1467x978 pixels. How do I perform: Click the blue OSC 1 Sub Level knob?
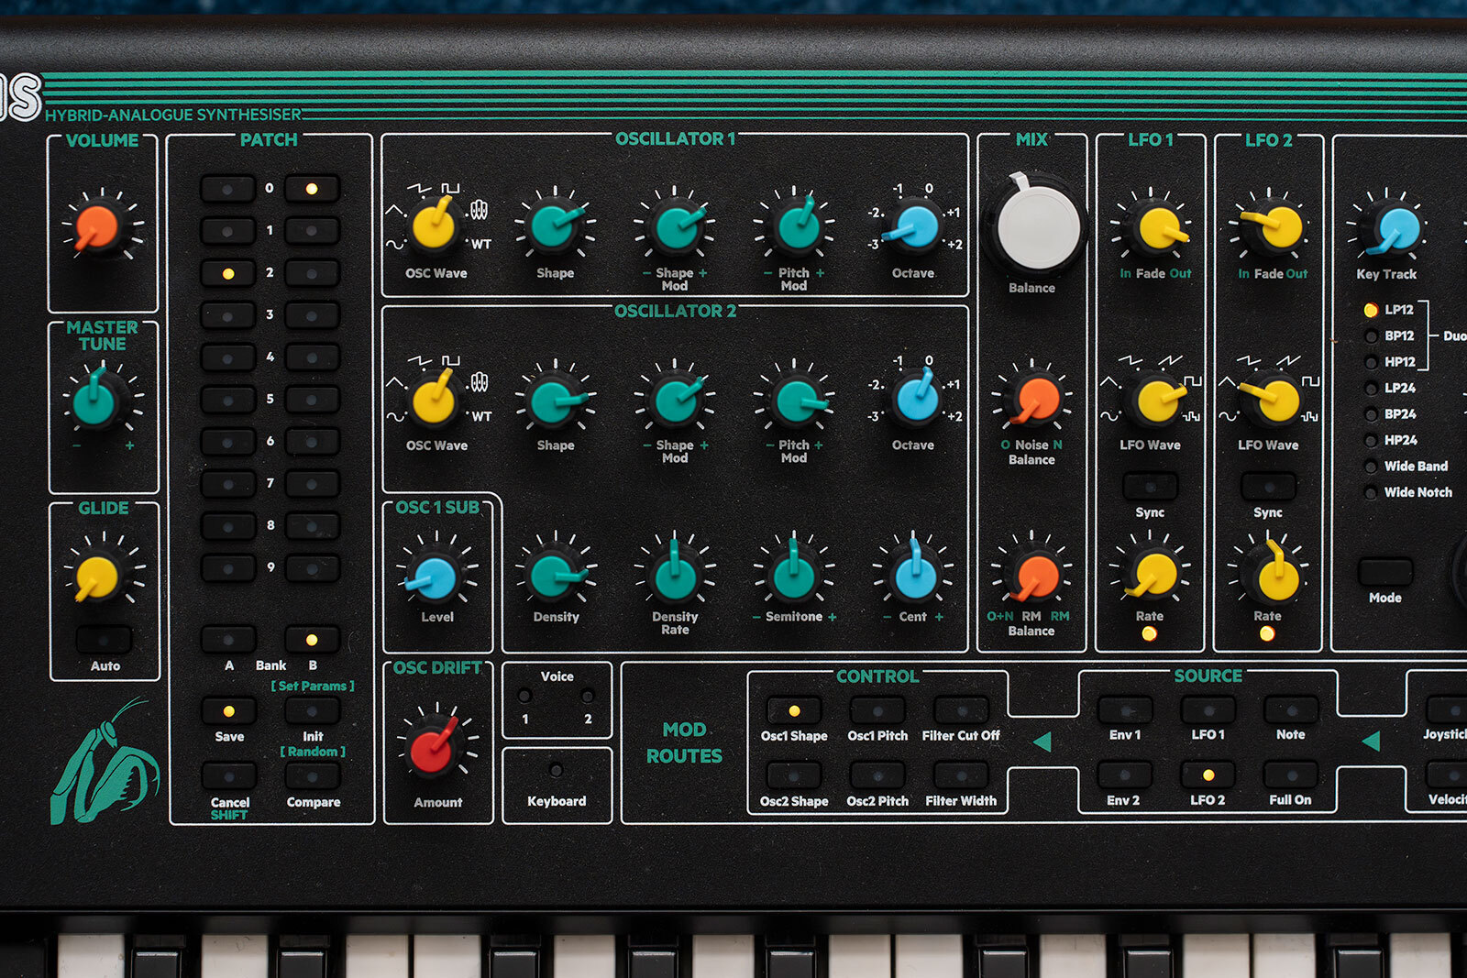(436, 577)
